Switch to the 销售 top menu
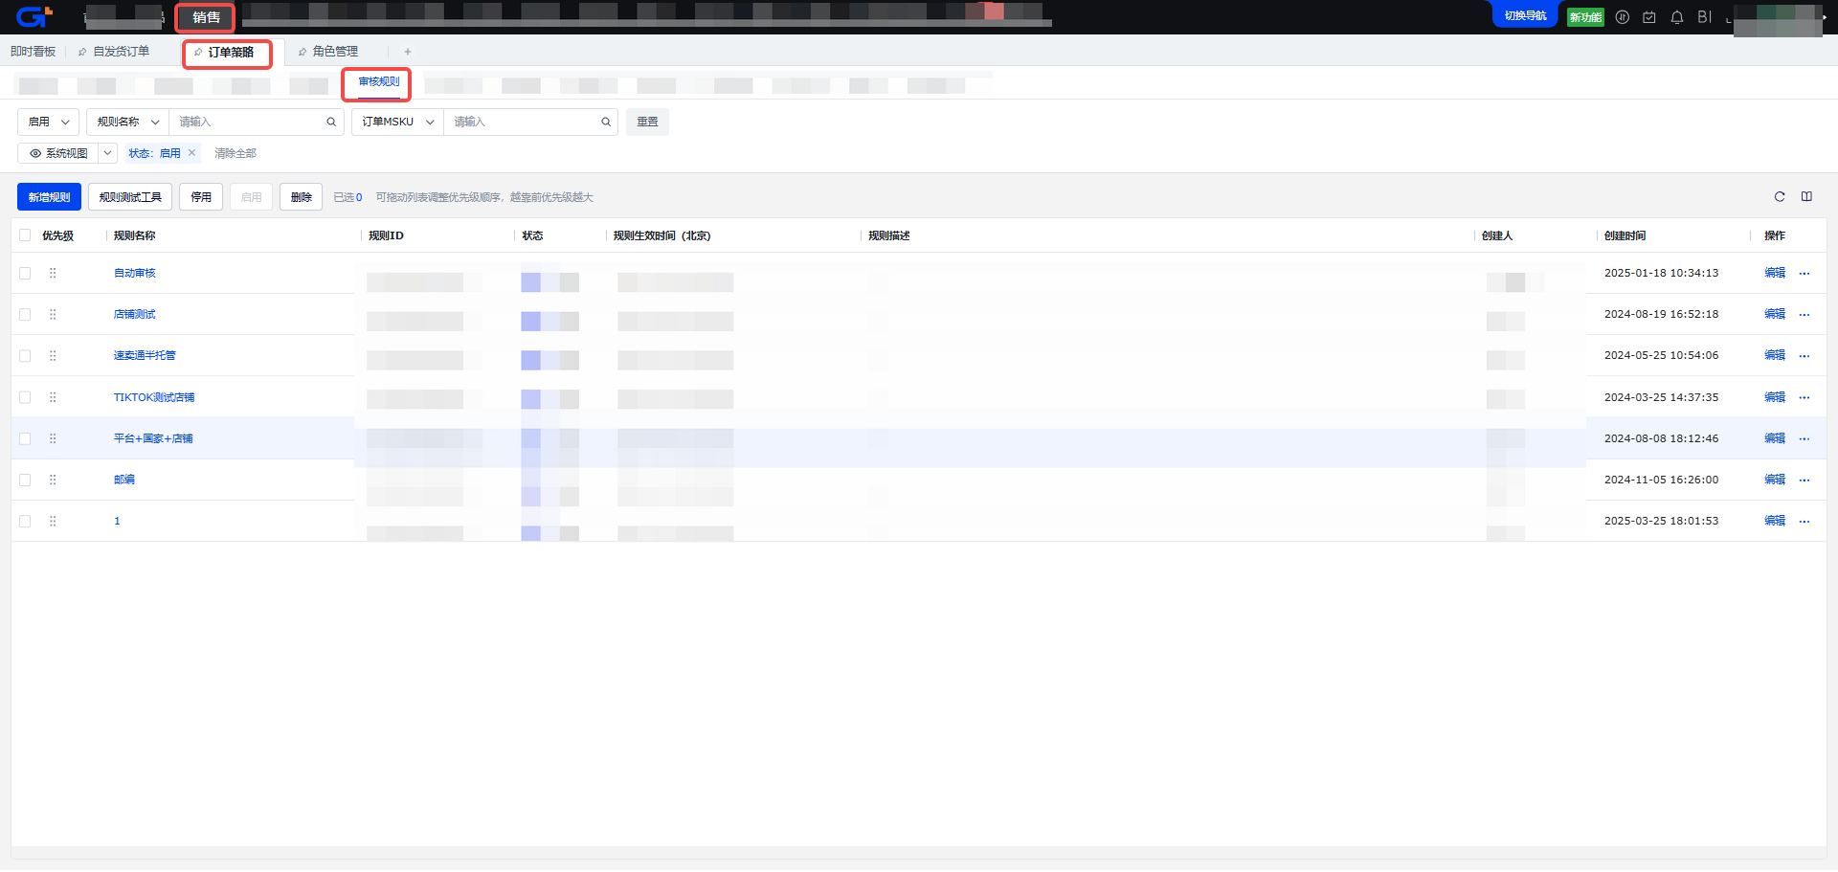Screen dimensions: 1838x872 tap(206, 17)
